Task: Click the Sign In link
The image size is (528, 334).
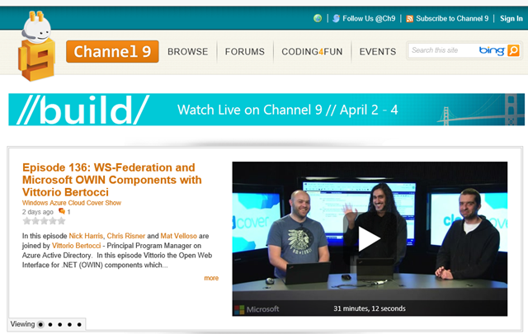Action: [511, 18]
